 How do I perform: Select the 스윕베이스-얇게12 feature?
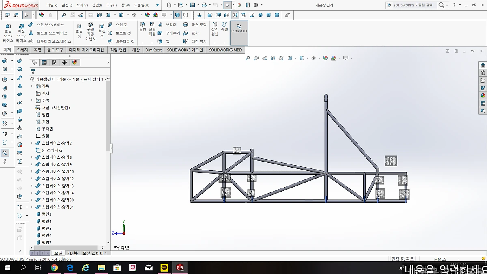pos(55,179)
